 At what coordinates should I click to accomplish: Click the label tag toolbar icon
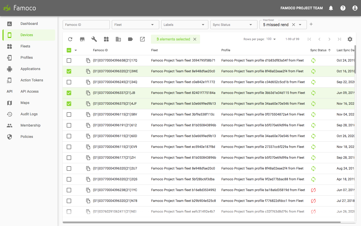[130, 39]
